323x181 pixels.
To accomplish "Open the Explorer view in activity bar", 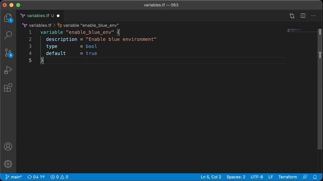I will point(8,18).
